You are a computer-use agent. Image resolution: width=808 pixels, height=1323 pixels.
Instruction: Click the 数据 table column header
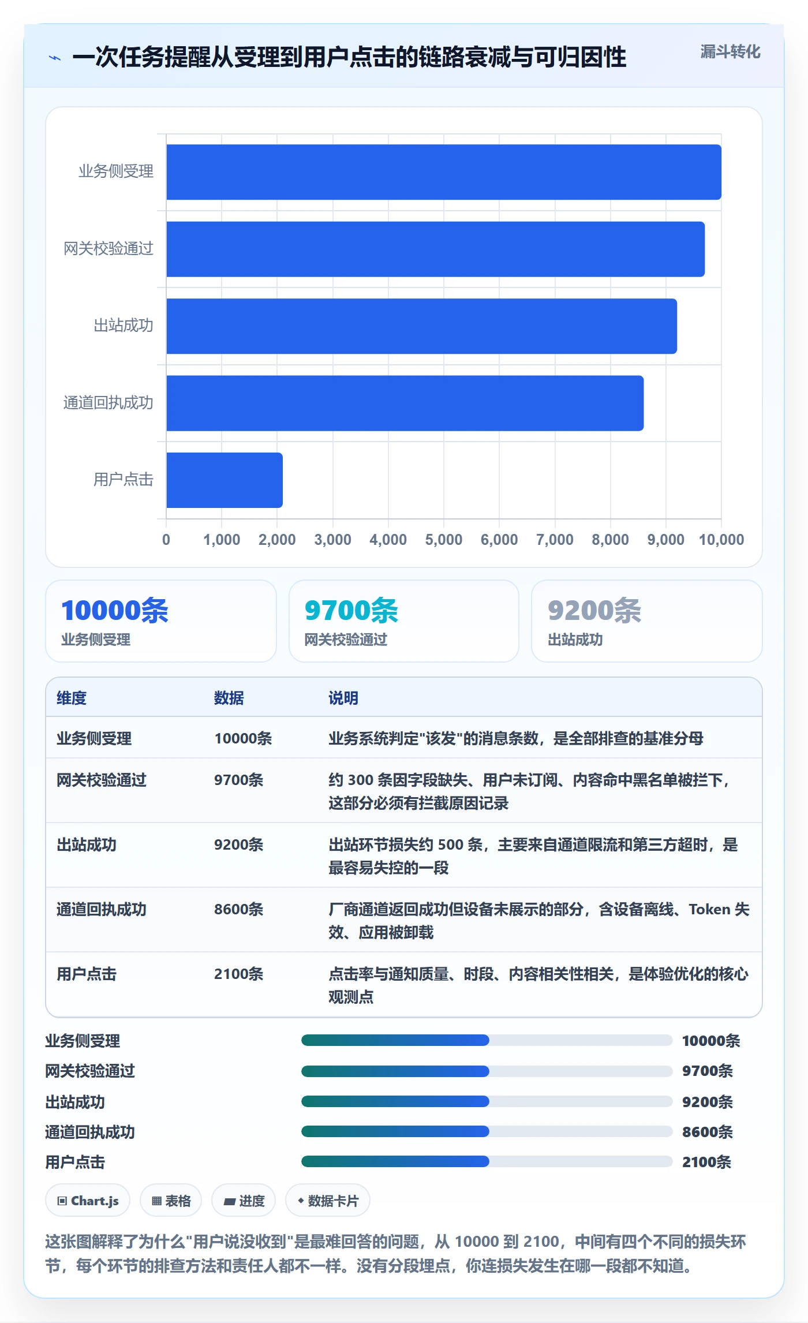(229, 698)
